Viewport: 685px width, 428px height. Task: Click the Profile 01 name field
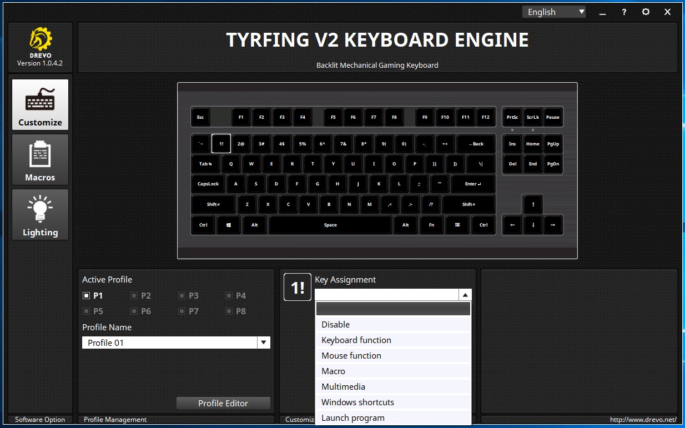(170, 343)
